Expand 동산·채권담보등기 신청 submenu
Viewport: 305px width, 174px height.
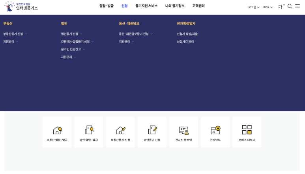136,34
